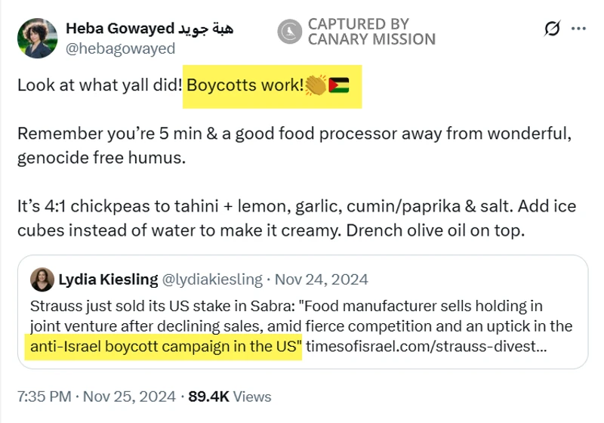Click the Grok slashed-circle icon
604x423 pixels.
coord(552,29)
